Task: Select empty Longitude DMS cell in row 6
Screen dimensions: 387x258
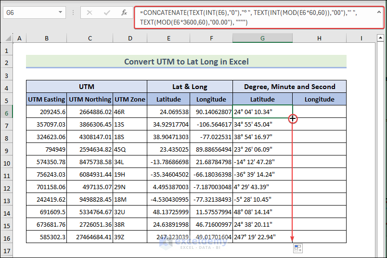Action: pos(320,112)
